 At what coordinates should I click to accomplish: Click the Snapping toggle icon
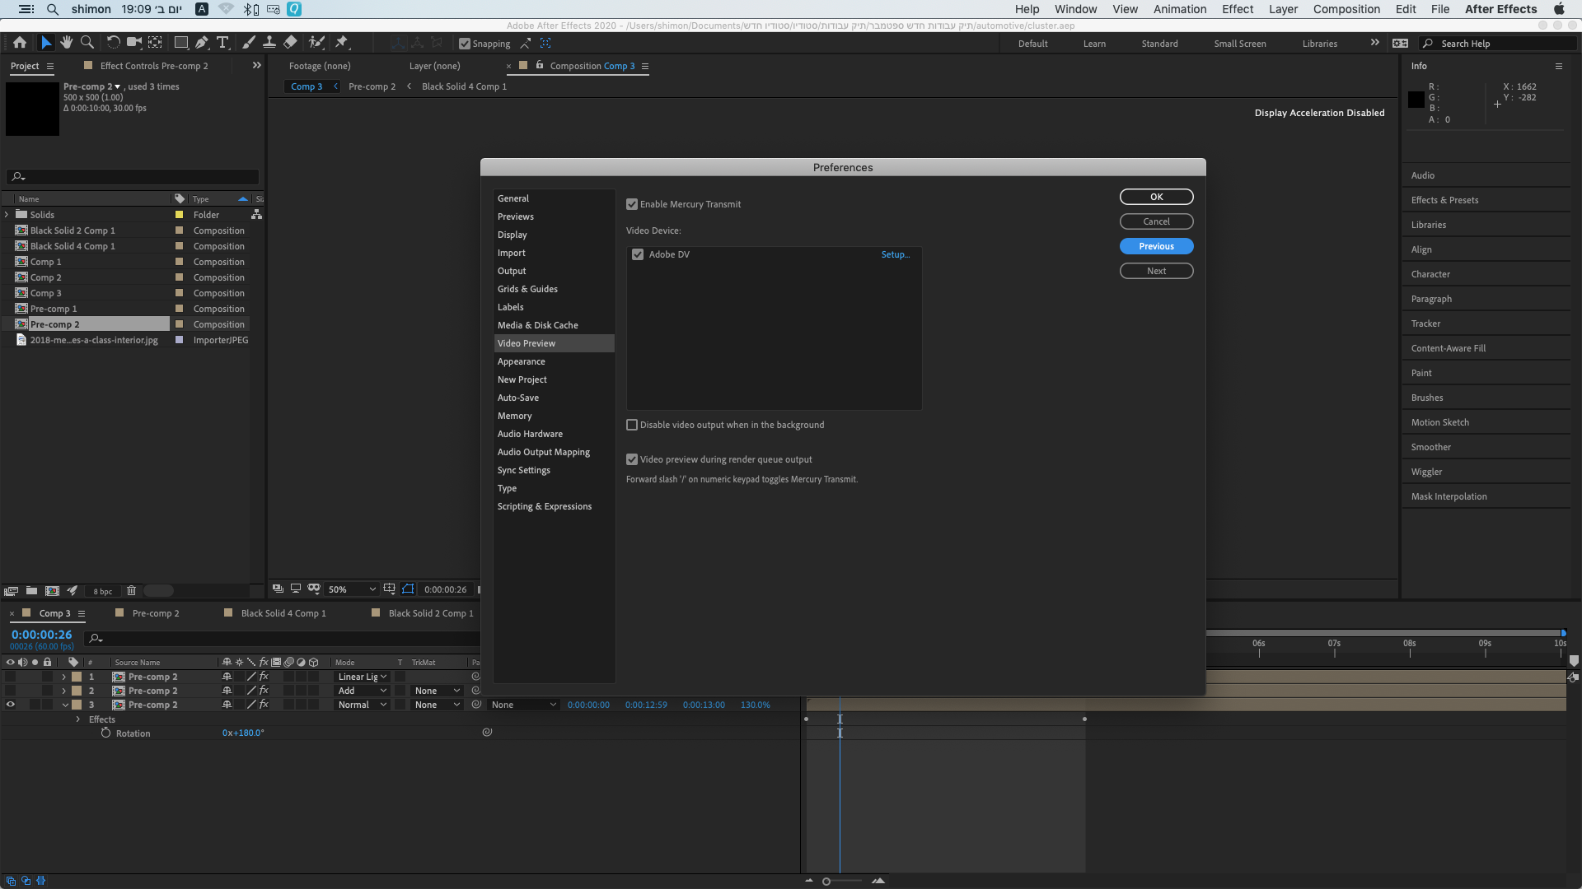tap(465, 44)
